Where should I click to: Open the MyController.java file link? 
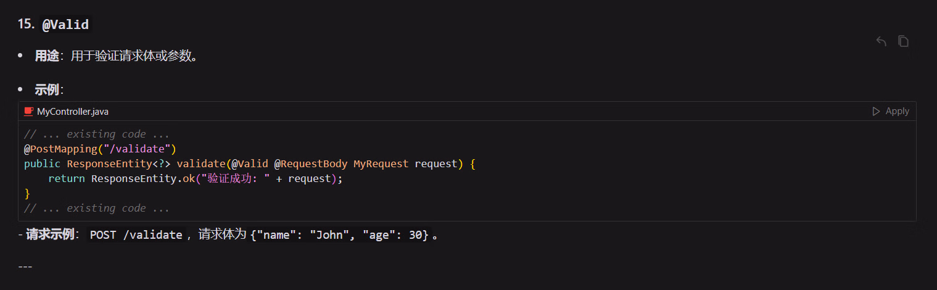point(72,111)
